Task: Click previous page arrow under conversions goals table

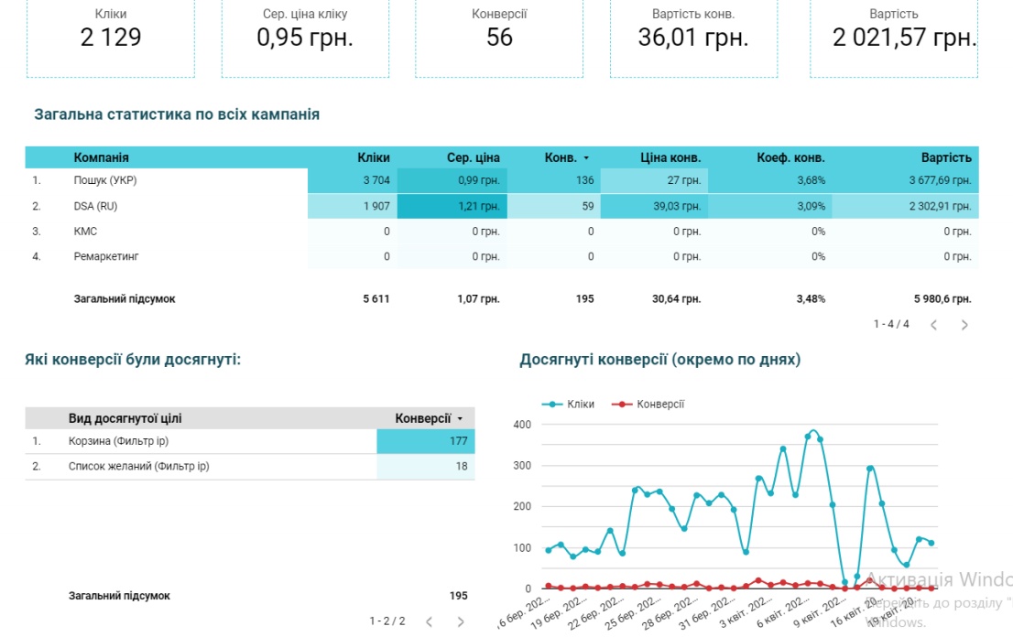Action: [430, 621]
